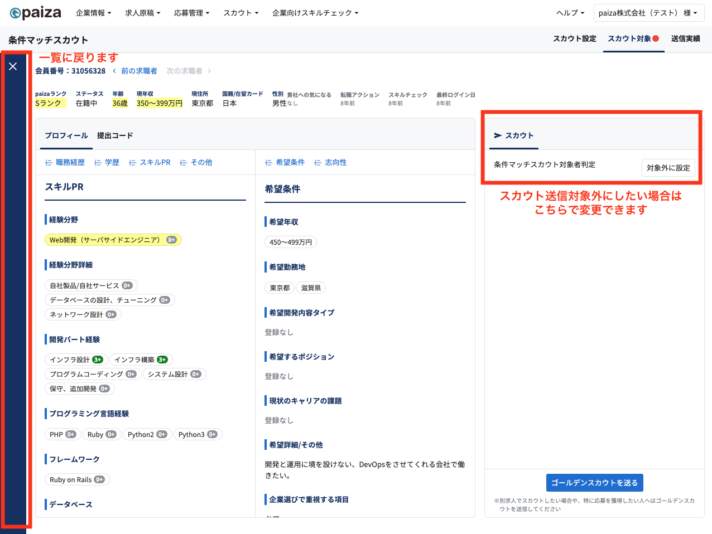The image size is (712, 534).
Task: Click the 36歳 age value
Action: (120, 103)
